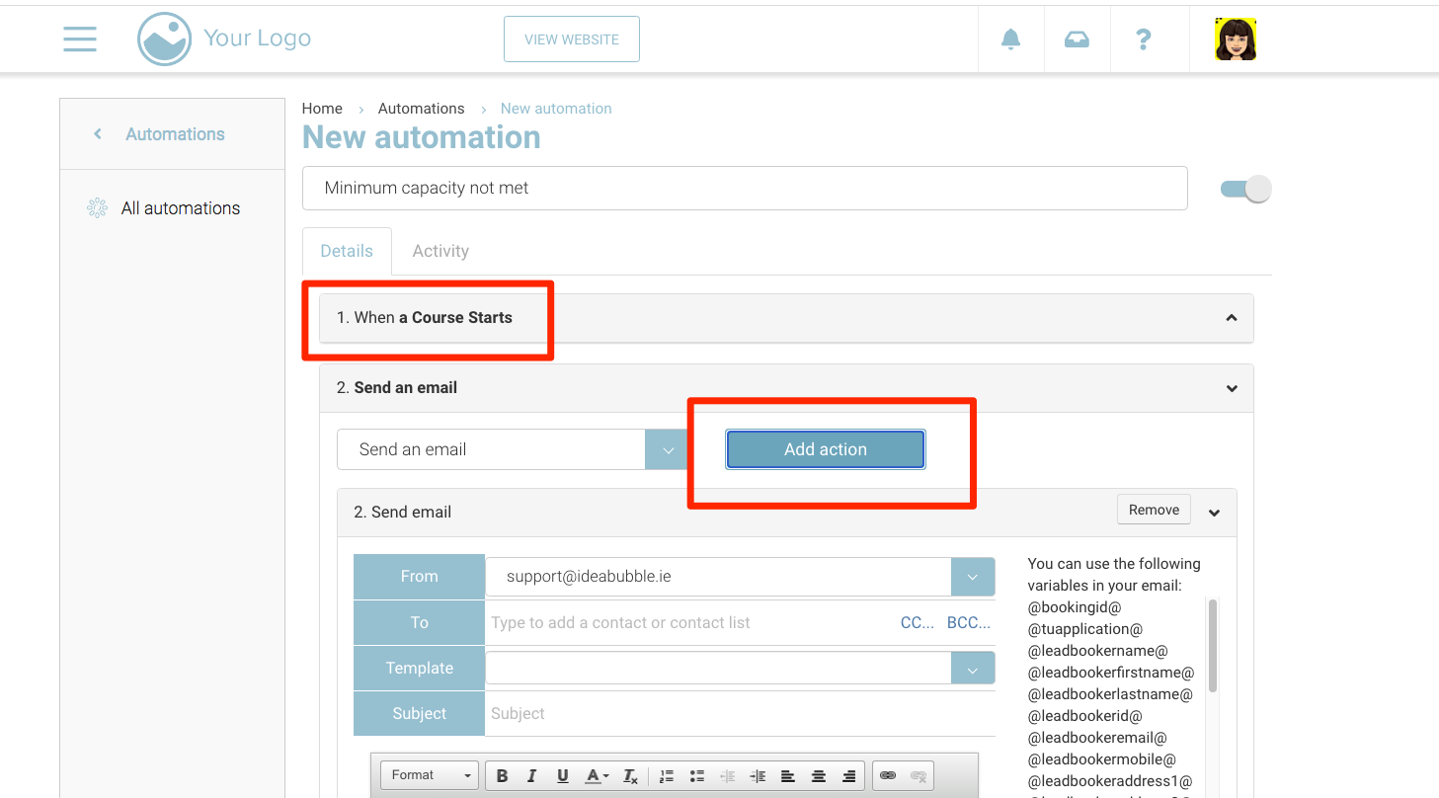Select All automations in sidebar
Image resolution: width=1439 pixels, height=798 pixels.
(x=180, y=208)
